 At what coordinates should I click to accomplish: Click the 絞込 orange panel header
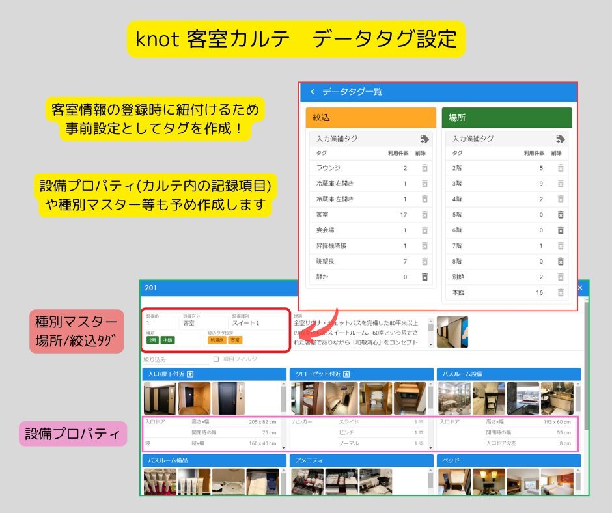point(371,118)
